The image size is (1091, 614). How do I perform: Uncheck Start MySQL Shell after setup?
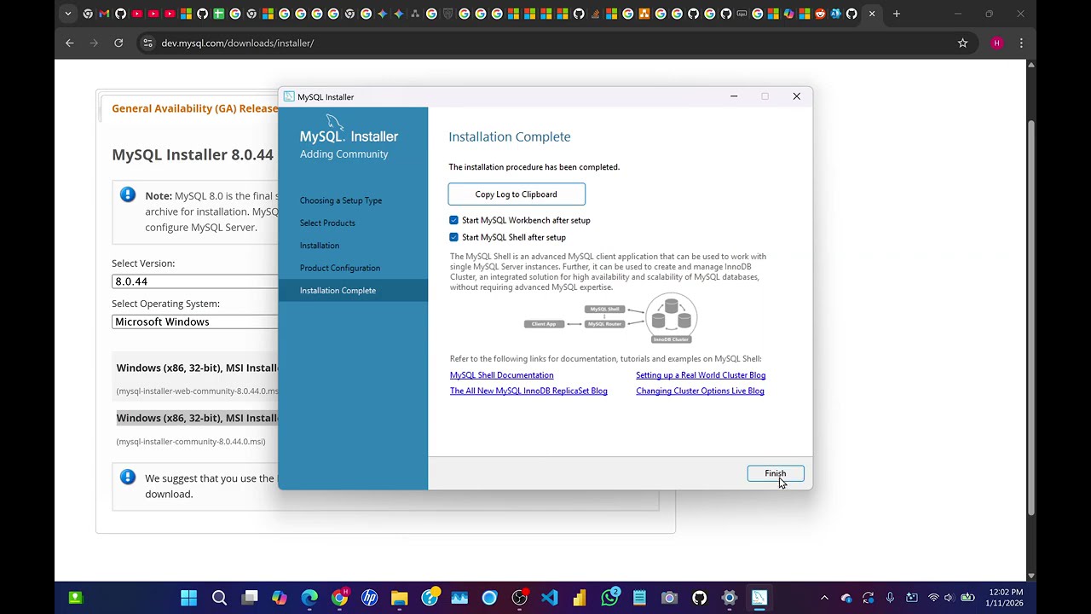(x=453, y=237)
